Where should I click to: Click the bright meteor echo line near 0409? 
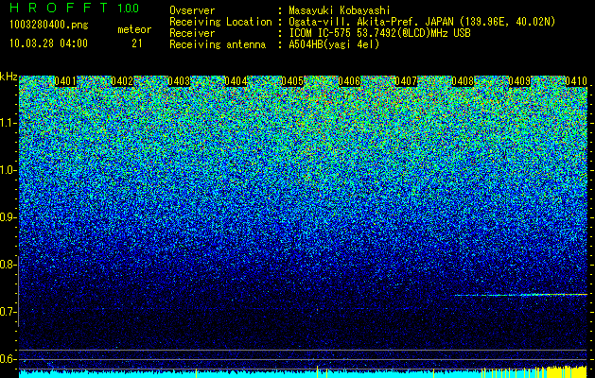tap(520, 295)
